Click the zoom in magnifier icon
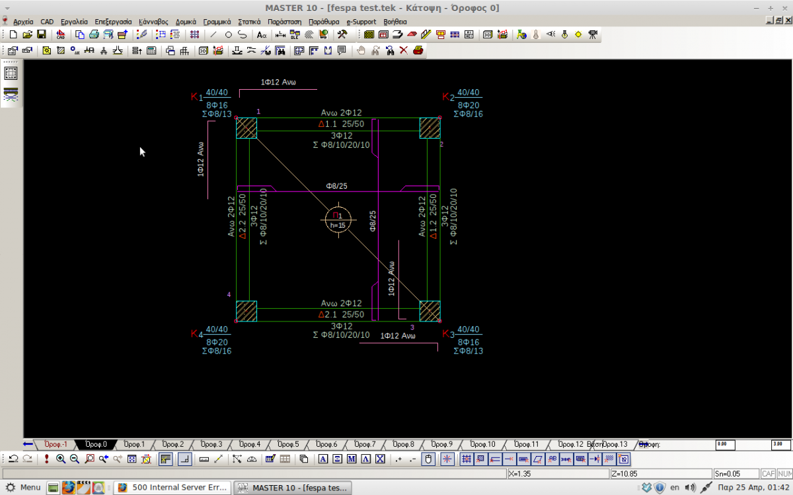Screen dimensions: 793x495 point(61,459)
